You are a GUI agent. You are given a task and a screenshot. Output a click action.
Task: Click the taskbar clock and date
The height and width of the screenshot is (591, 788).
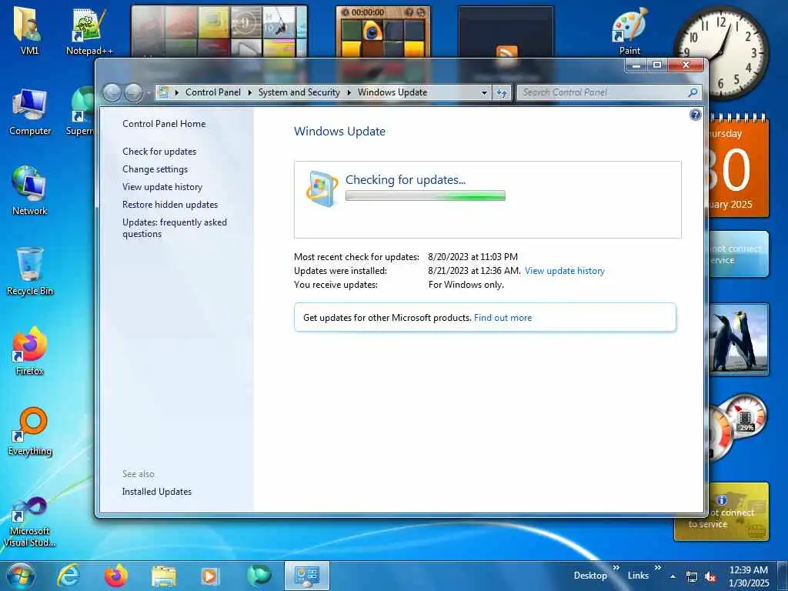coord(749,576)
